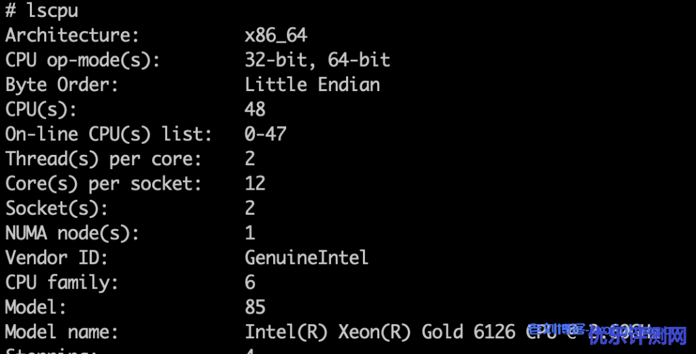Click the Vendor ID label
Screen dimensions: 696x354
(x=56, y=258)
